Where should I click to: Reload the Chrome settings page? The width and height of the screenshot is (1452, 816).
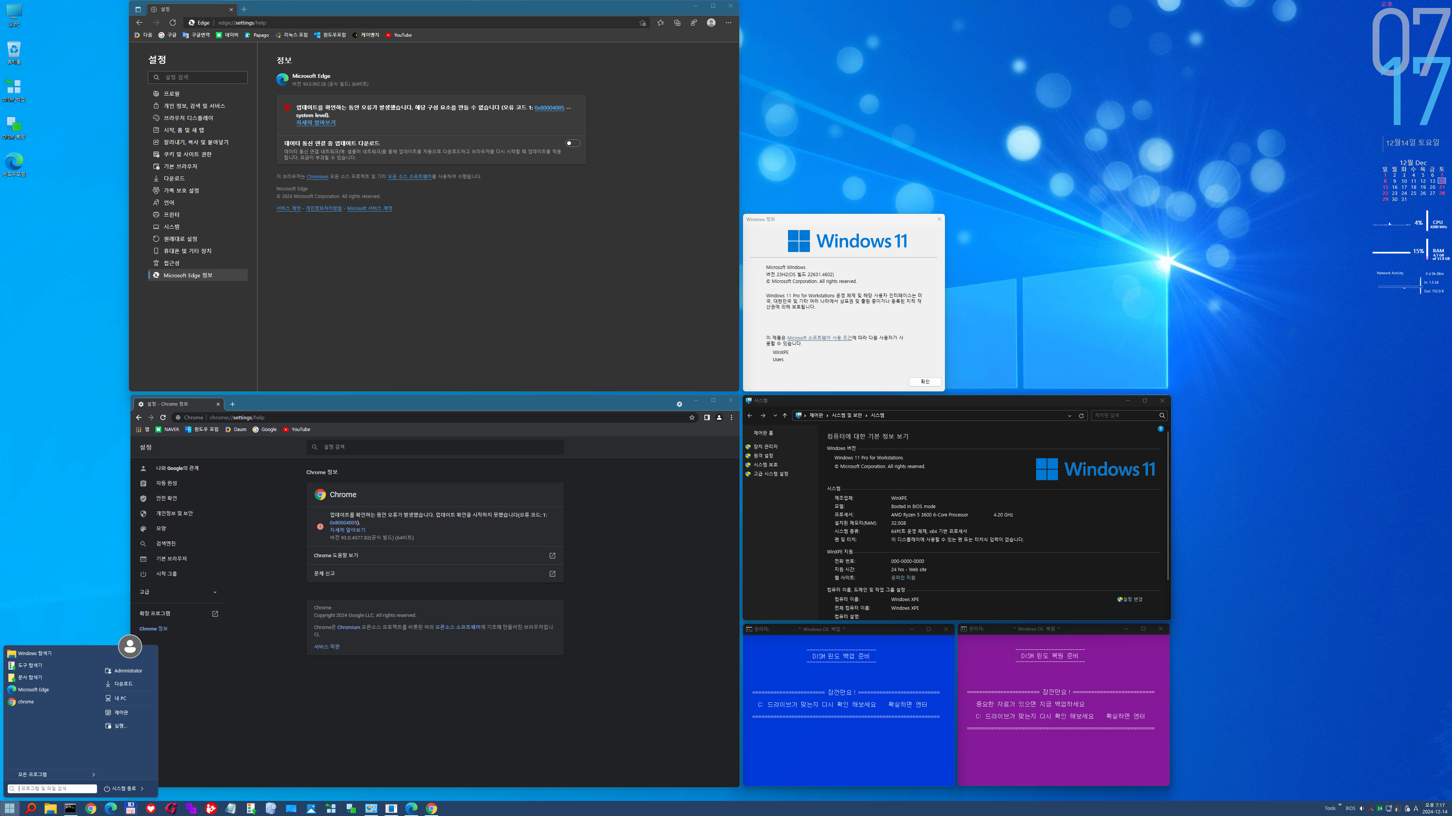point(163,417)
